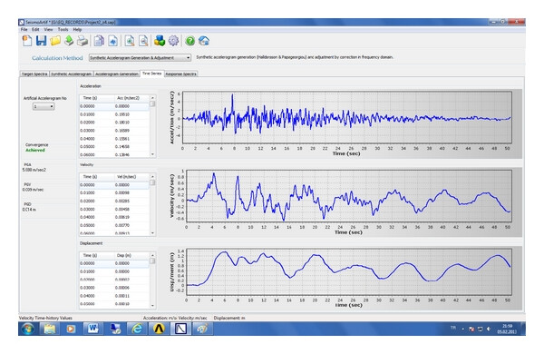
Task: Click the New project icon in toolbar
Action: [x=27, y=41]
